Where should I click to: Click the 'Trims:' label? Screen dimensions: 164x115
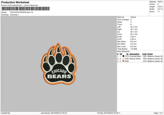[120, 24]
